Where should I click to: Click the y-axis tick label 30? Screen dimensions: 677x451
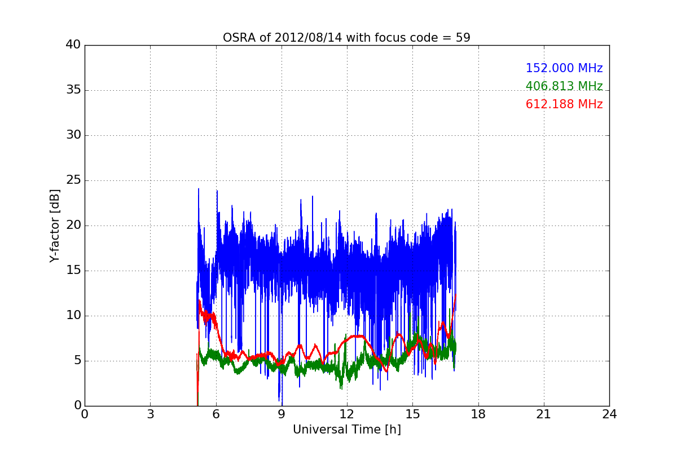pyautogui.click(x=73, y=135)
